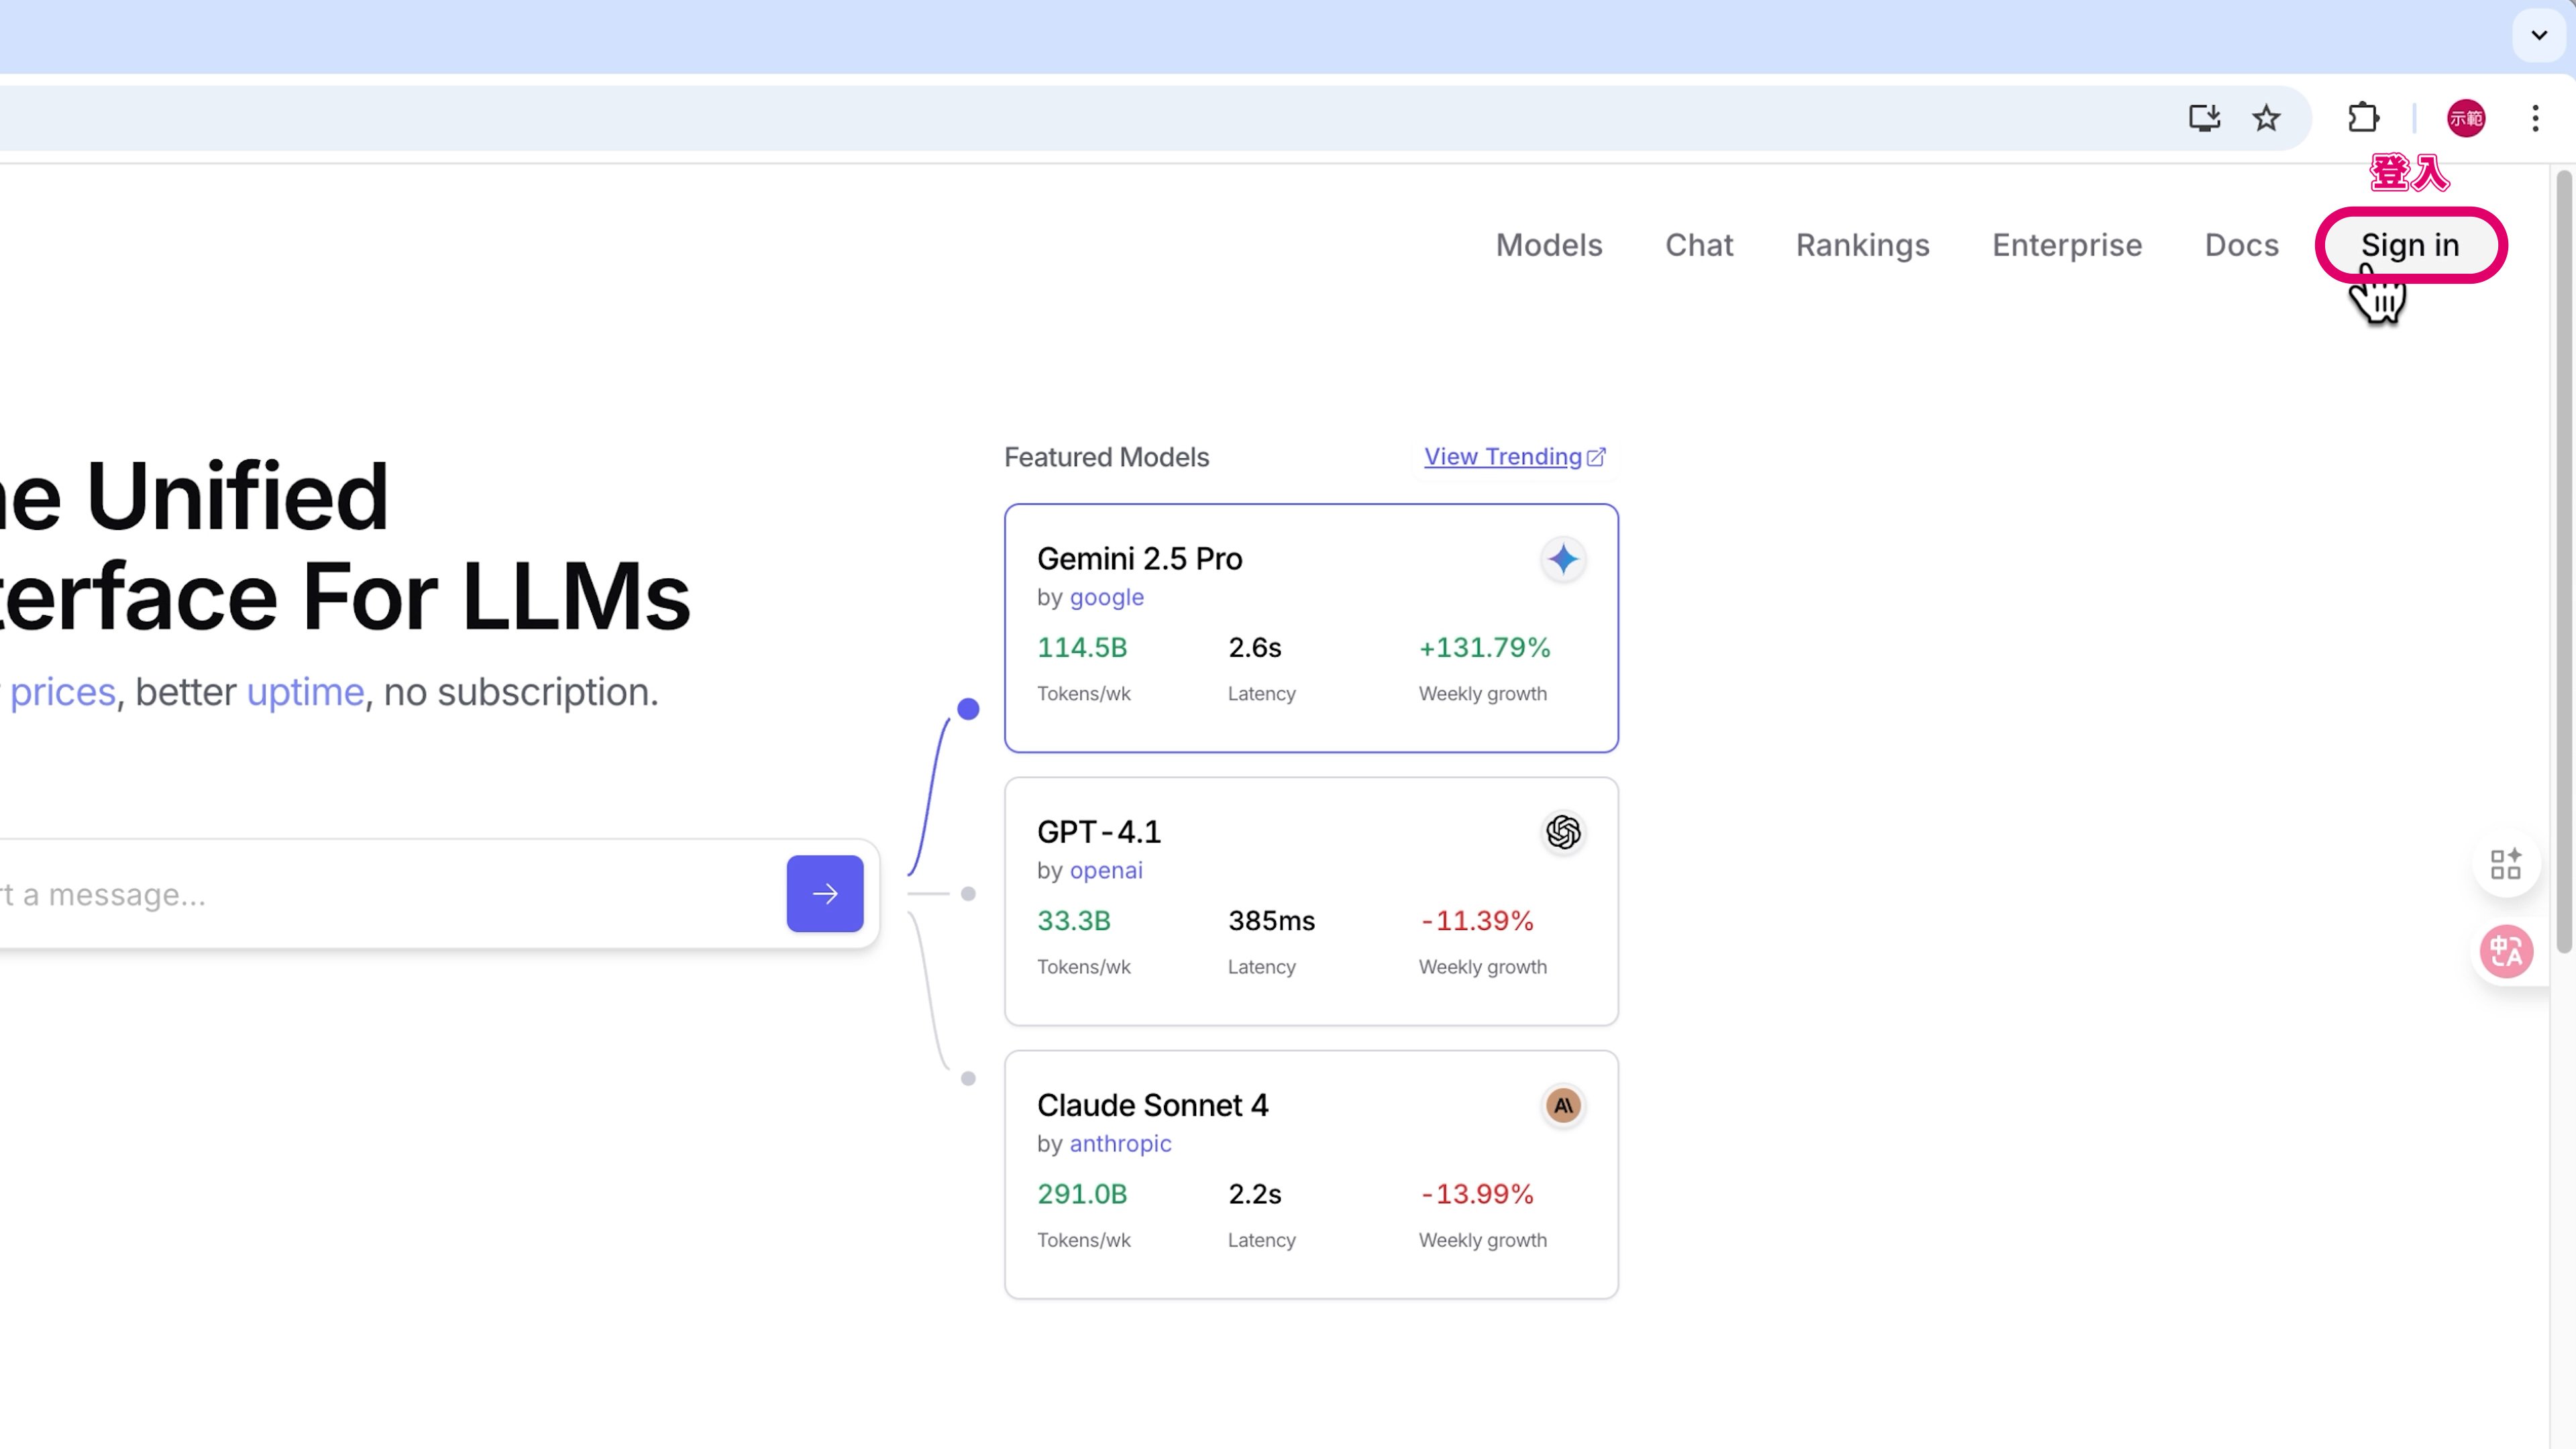Click 291.0B tokens value

[x=1081, y=1193]
